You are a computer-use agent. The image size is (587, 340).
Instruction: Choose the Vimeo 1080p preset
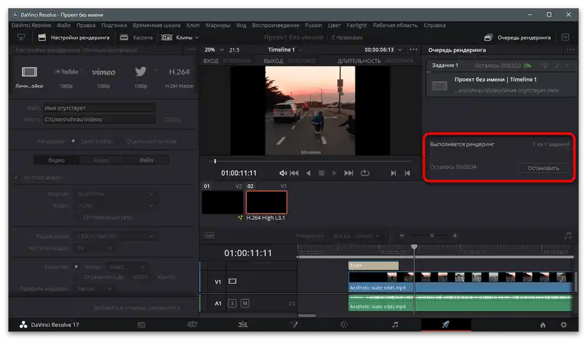(103, 72)
